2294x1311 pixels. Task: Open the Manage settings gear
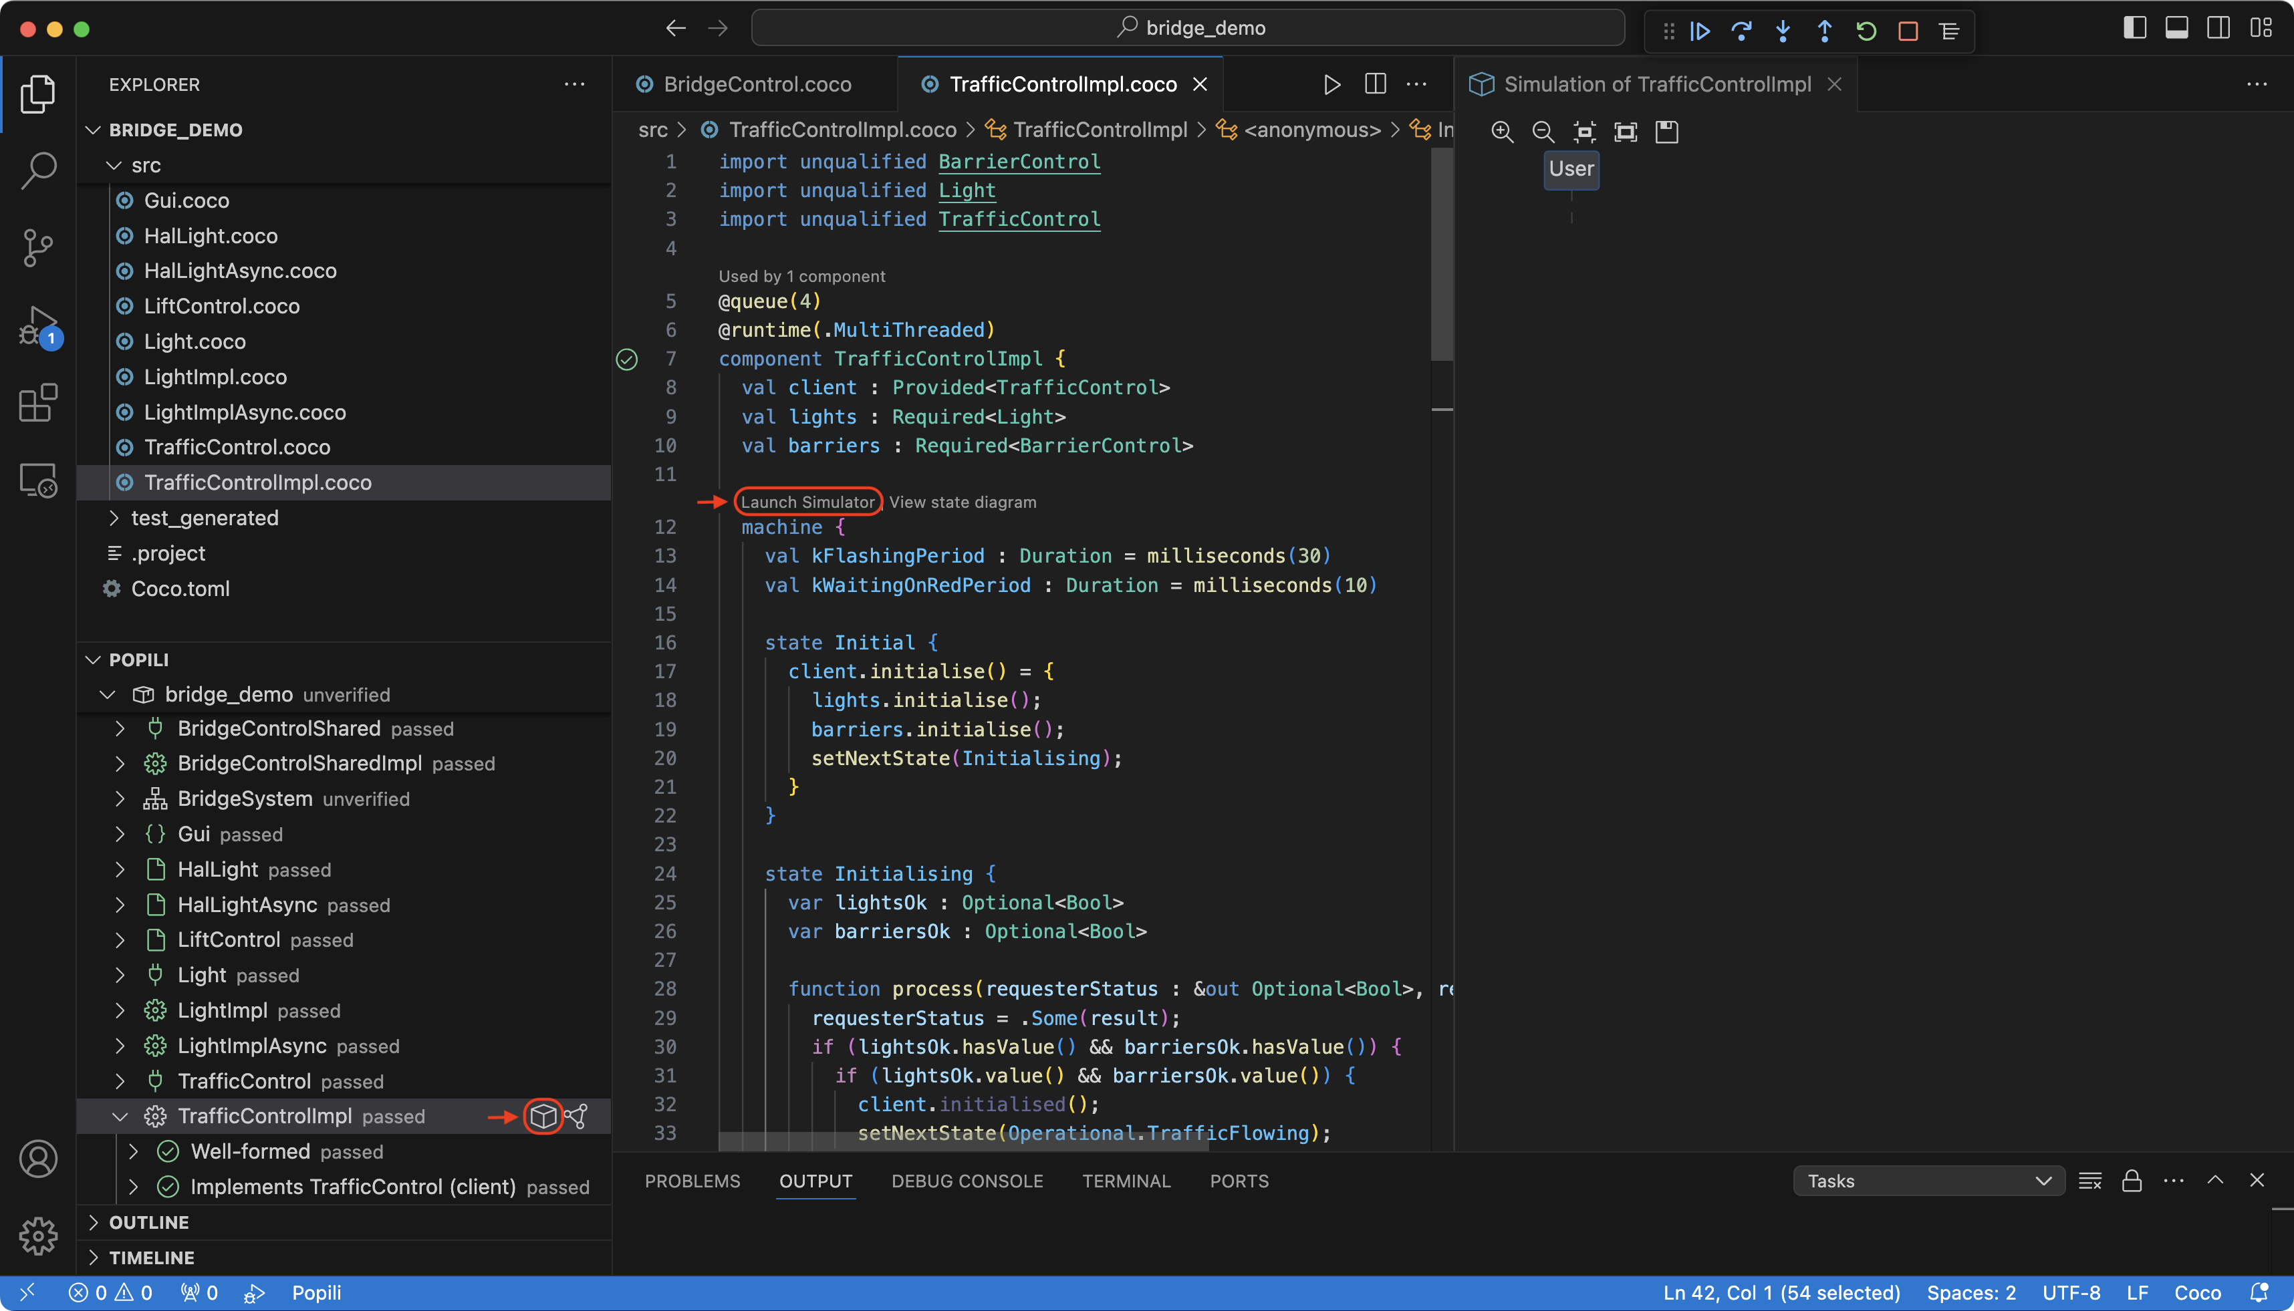38,1236
